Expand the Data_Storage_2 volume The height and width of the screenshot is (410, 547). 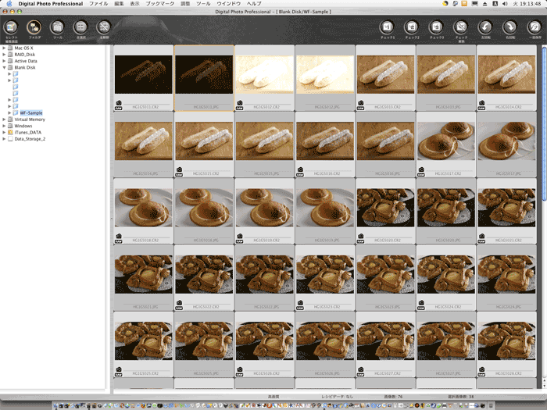pyautogui.click(x=4, y=139)
